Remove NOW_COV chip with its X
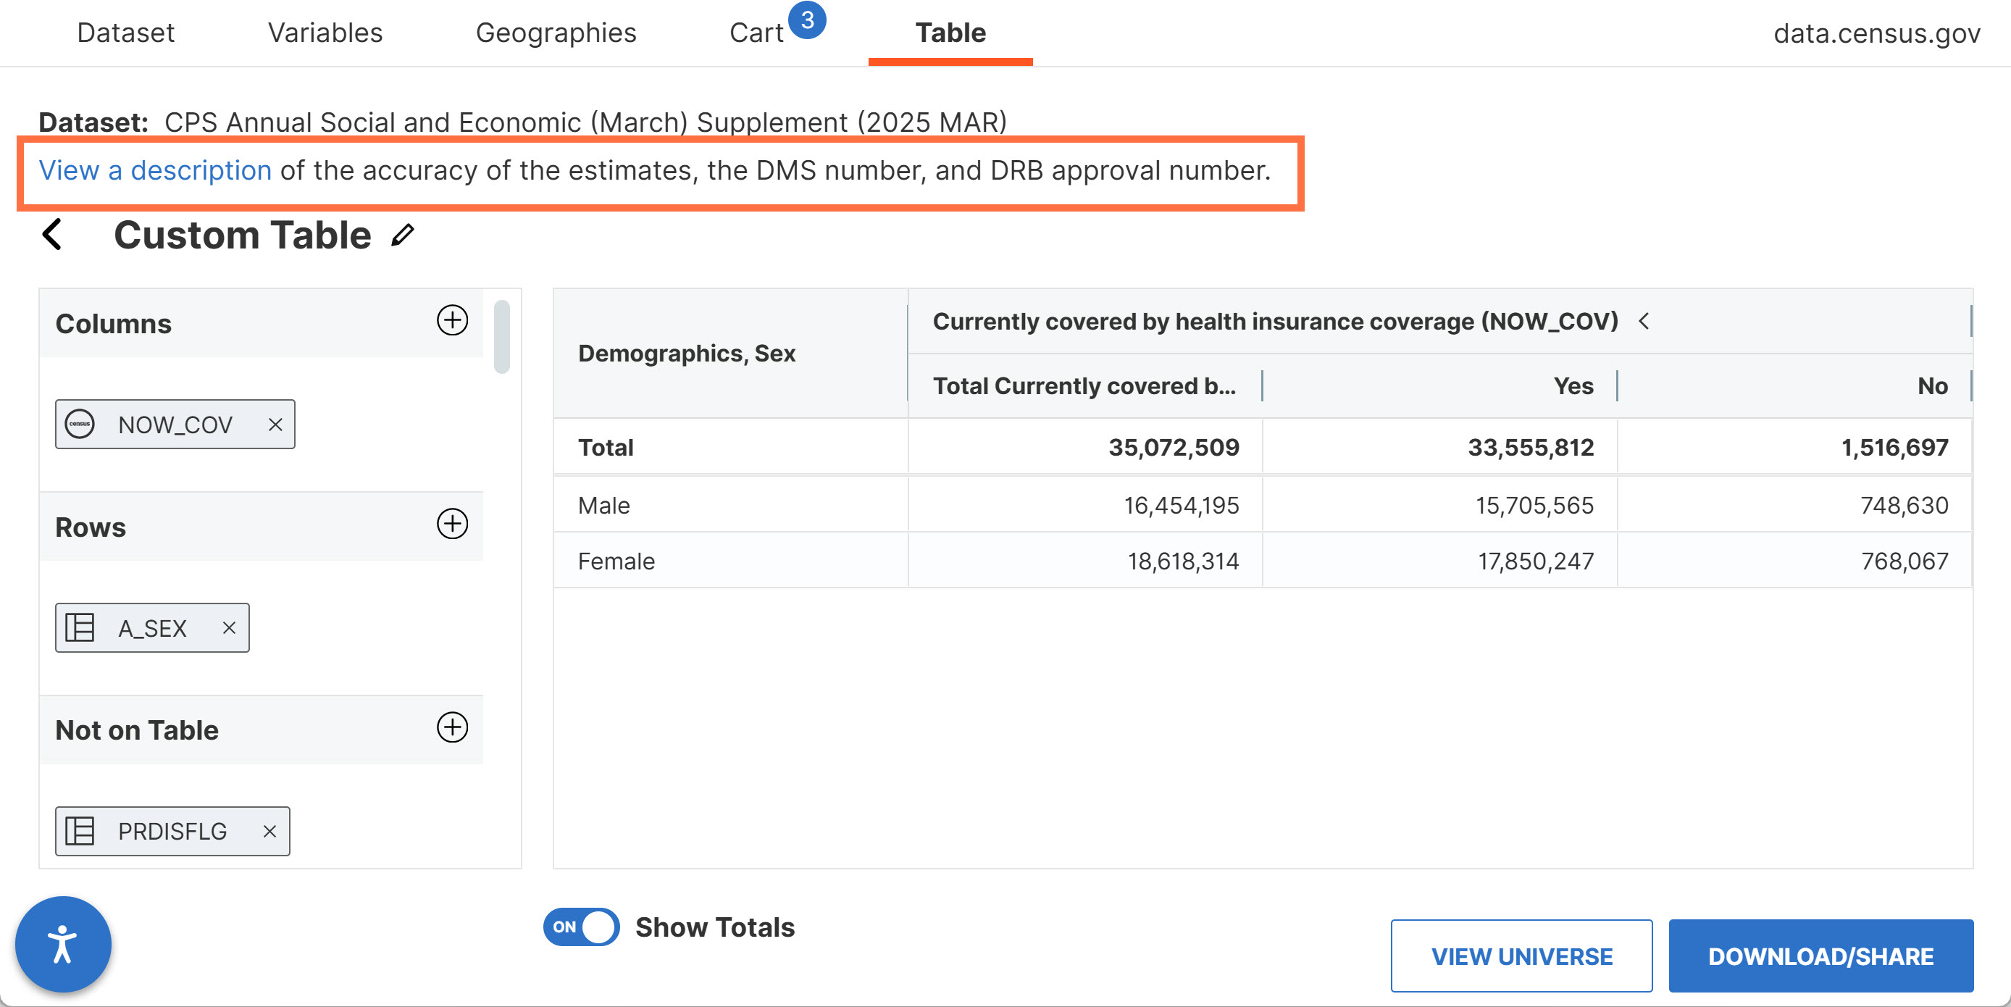Image resolution: width=2011 pixels, height=1007 pixels. click(x=275, y=425)
